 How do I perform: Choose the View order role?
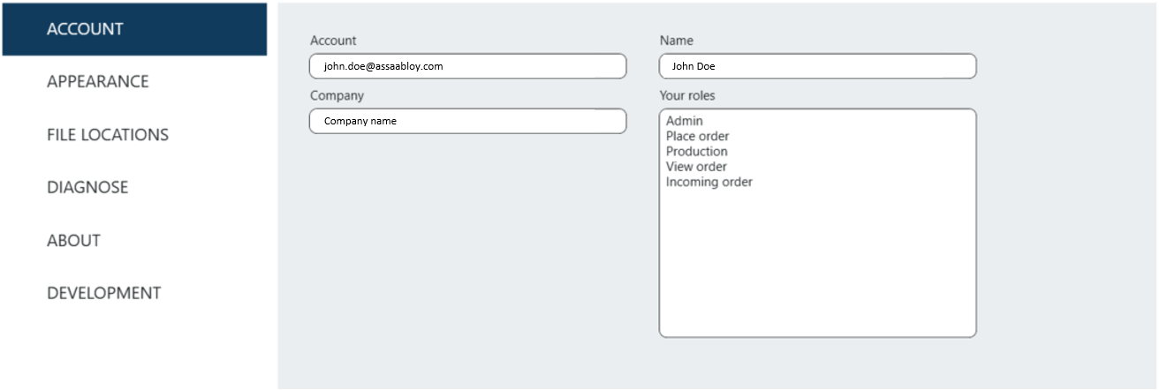[x=697, y=167]
